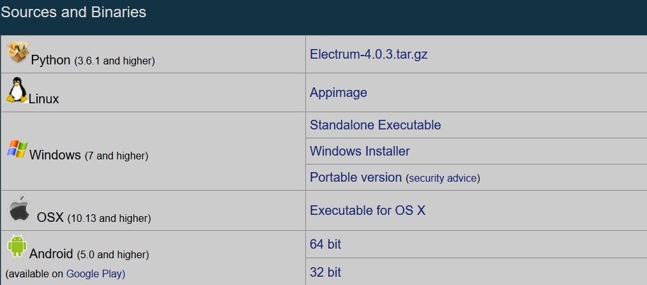
Task: Download Electrum-4.0.3.tar.gz source archive
Action: (369, 54)
